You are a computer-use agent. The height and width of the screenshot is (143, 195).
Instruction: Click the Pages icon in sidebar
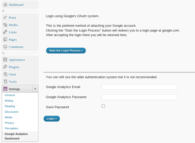tap(5, 40)
